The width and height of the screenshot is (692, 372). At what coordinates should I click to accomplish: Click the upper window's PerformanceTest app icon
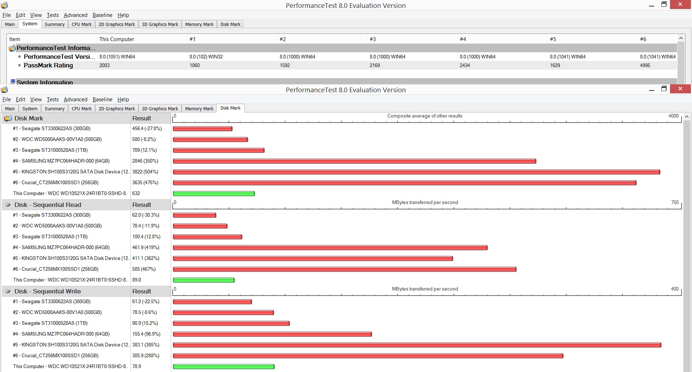pyautogui.click(x=4, y=5)
